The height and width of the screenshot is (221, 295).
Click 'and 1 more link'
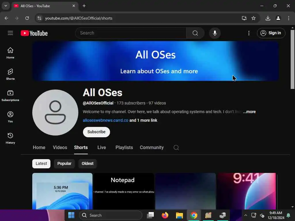(143, 120)
